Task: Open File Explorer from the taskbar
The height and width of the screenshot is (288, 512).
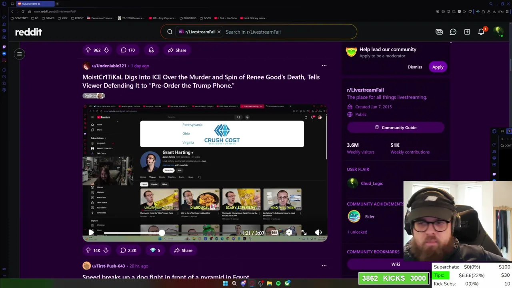Action: [x=270, y=283]
